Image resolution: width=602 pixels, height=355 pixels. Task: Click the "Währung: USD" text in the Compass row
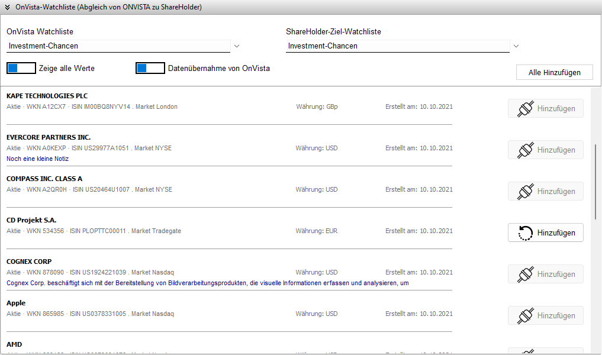316,189
